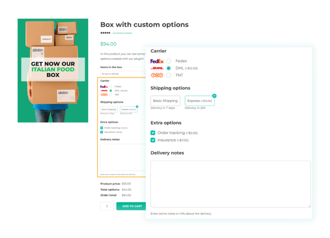Select the Fedex radio button
Image resolution: width=330 pixels, height=238 pixels.
point(168,61)
